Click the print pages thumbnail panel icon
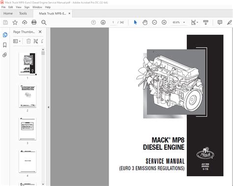This screenshot has width=233, height=186. tap(36, 41)
